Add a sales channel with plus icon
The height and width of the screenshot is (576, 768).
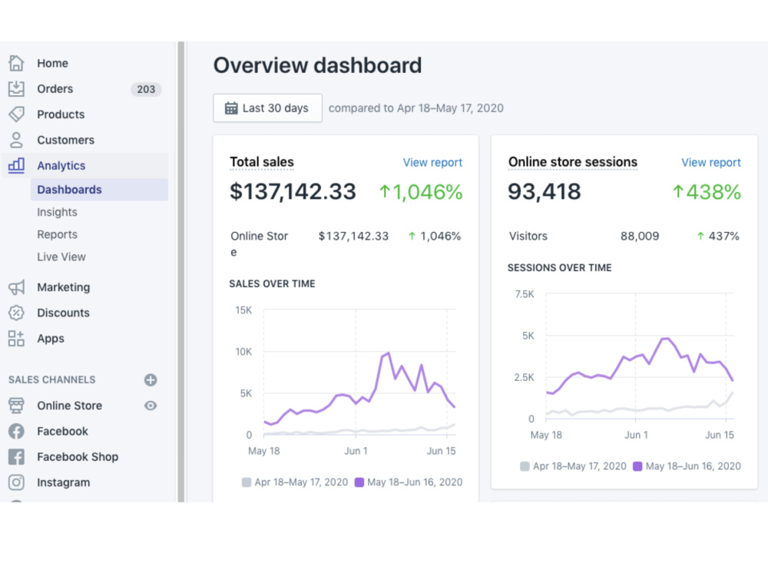coord(151,380)
